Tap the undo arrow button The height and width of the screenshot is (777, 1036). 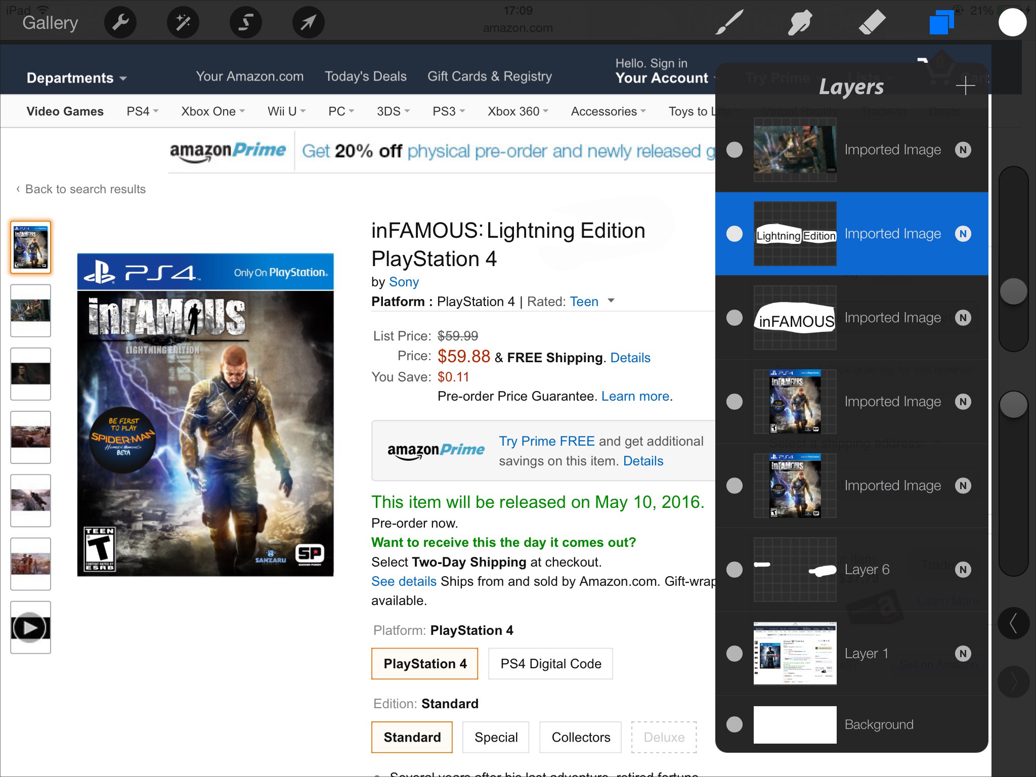1013,623
